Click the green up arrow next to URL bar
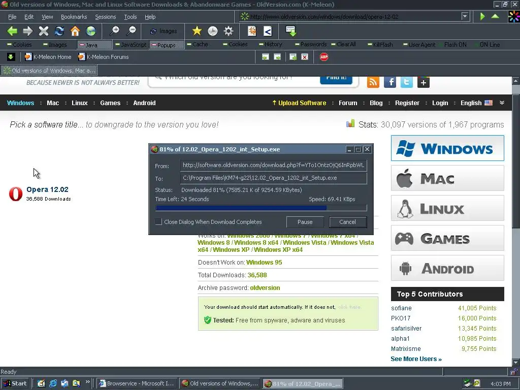Image resolution: width=520 pixels, height=390 pixels. (495, 16)
